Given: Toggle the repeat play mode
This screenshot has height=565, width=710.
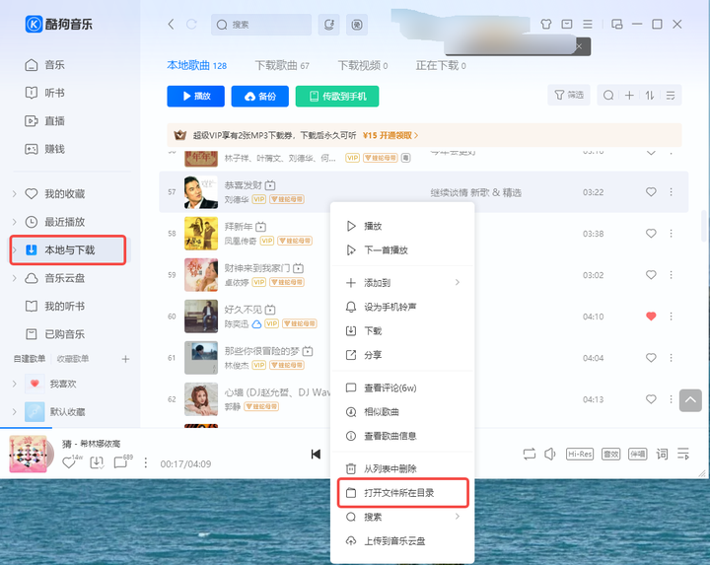Looking at the screenshot, I should click(x=529, y=454).
